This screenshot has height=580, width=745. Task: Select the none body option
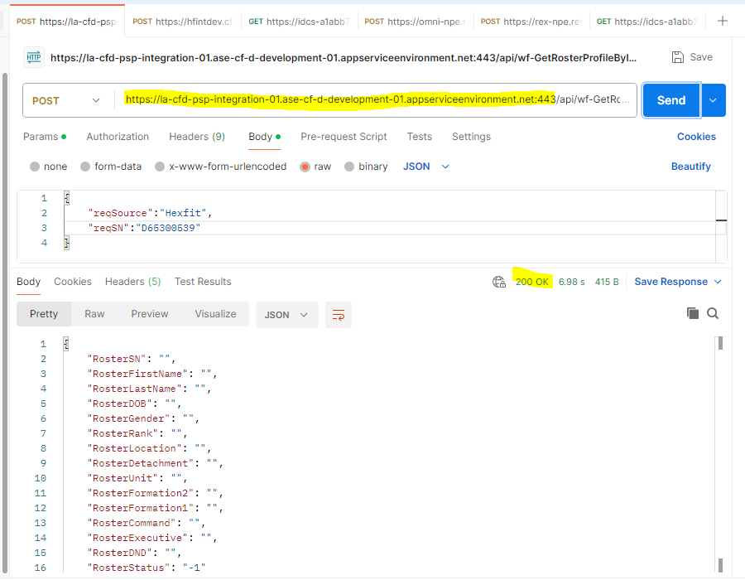coord(48,166)
